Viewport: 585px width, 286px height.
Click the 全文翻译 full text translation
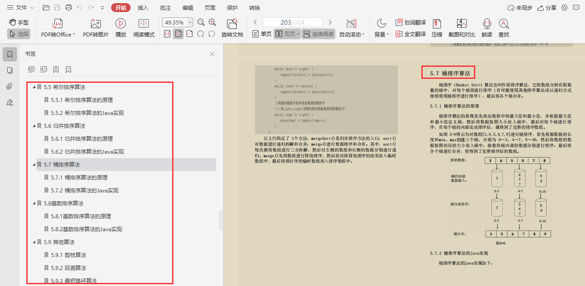pos(411,34)
